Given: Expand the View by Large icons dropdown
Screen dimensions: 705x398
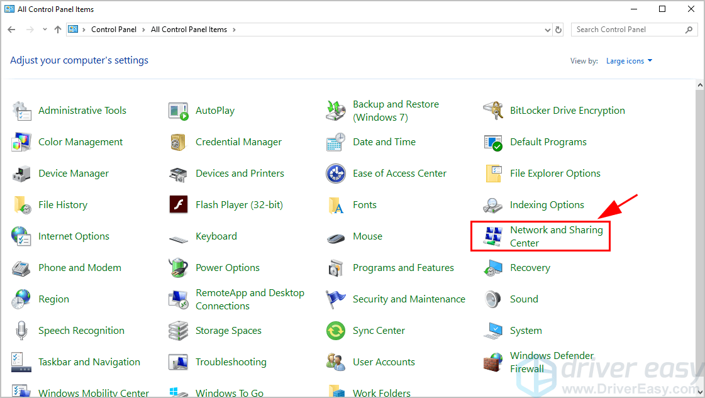Looking at the screenshot, I should [629, 60].
